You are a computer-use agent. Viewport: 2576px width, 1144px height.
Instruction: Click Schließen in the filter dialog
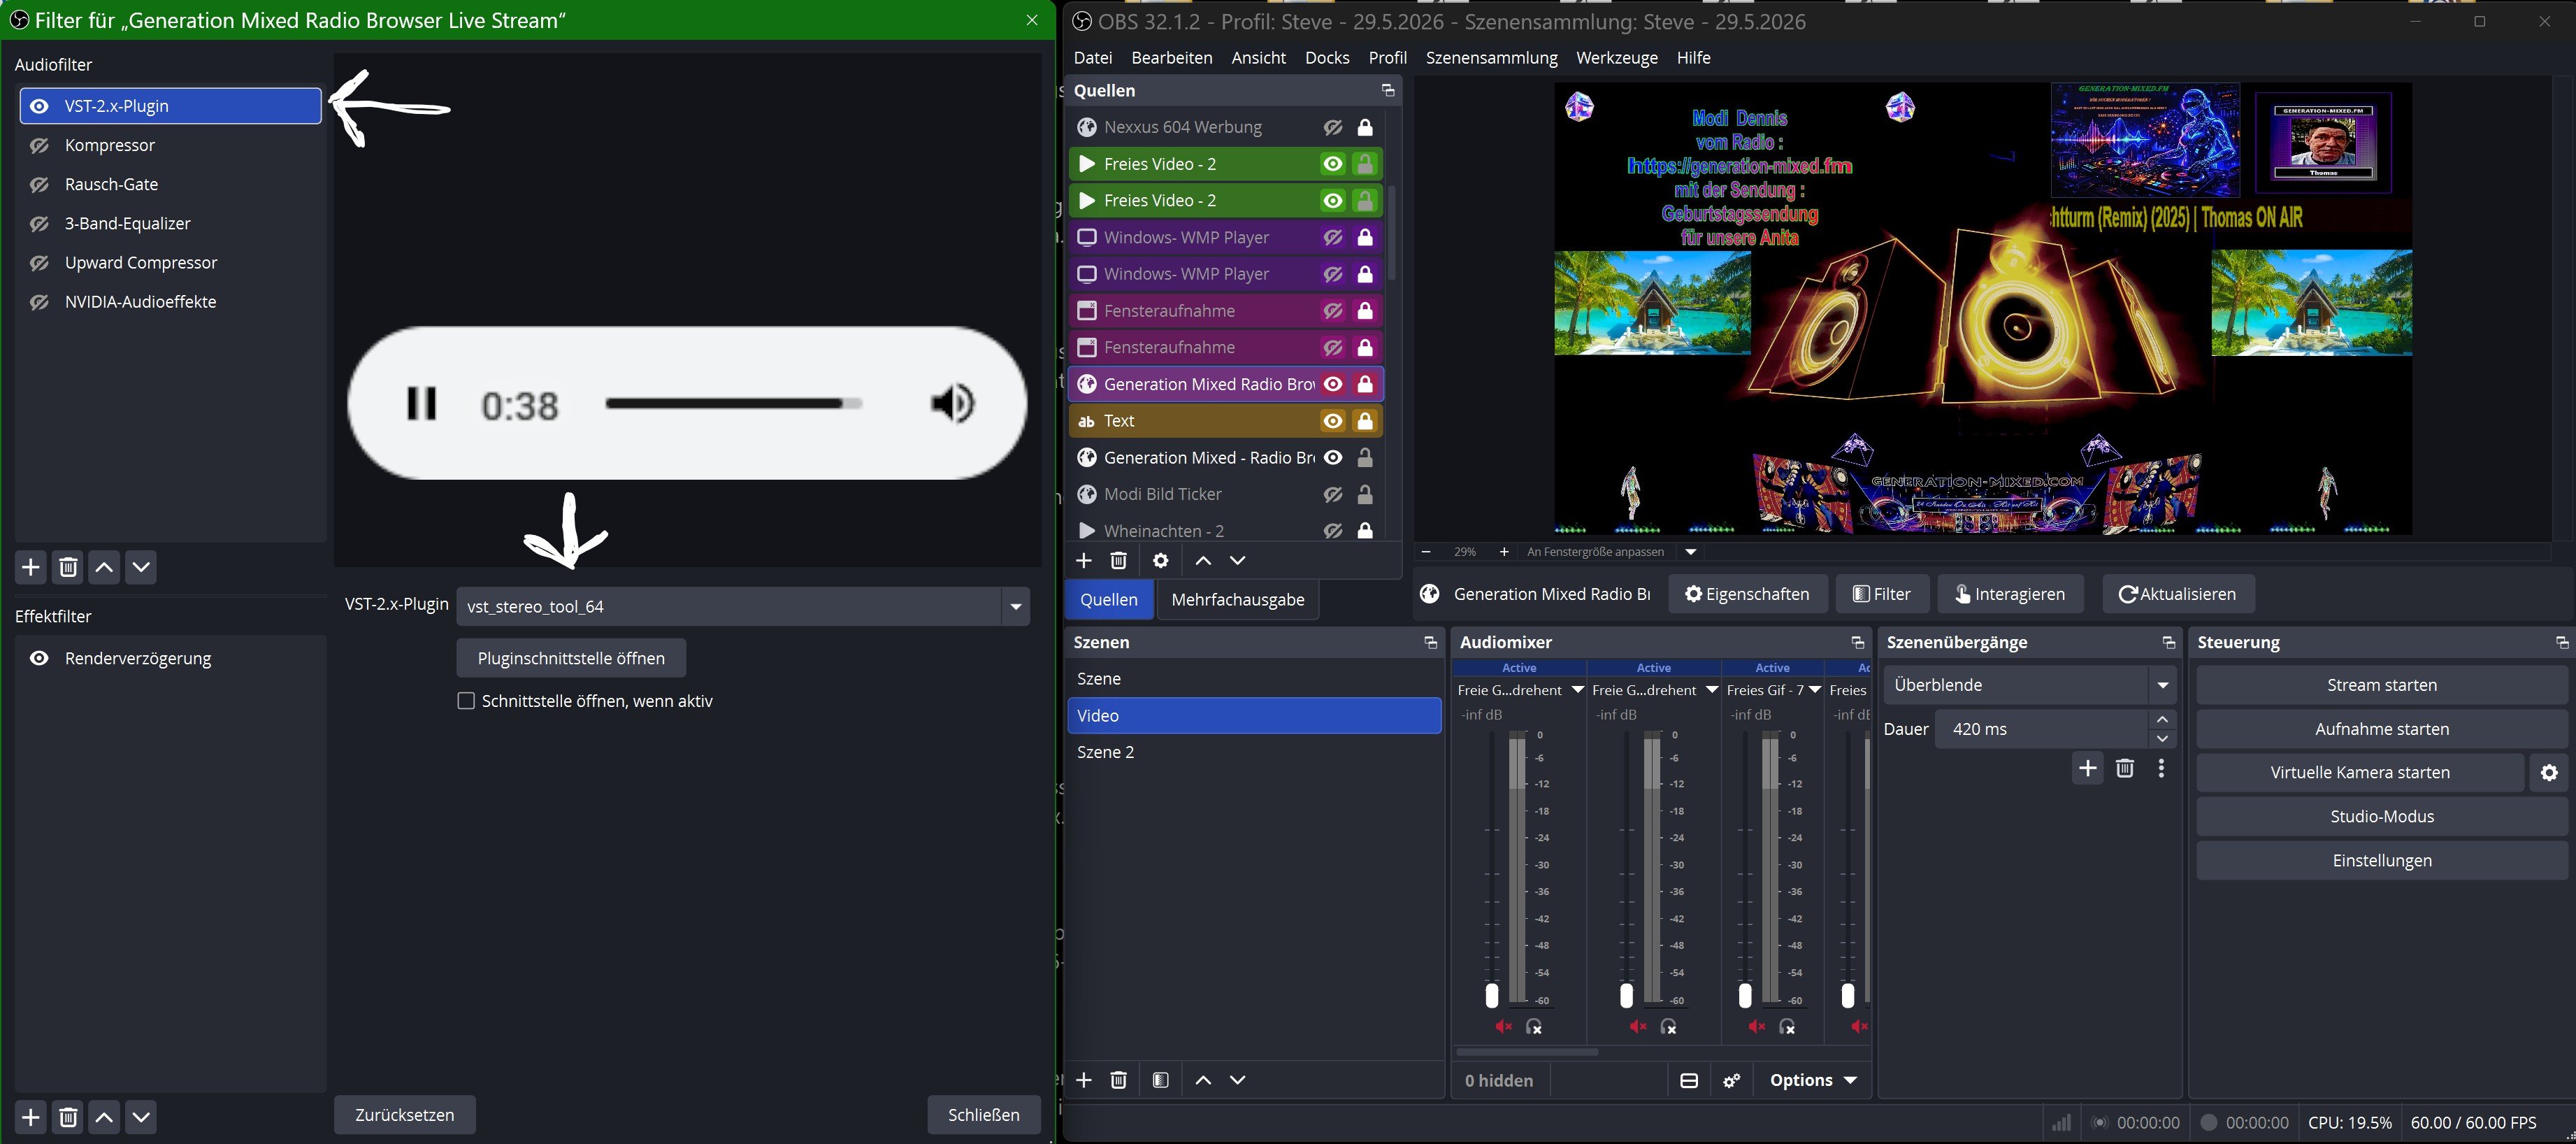tap(984, 1115)
